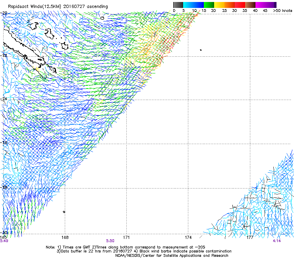Screen dimensions: 294x258
Task: Click the NOAA/NESDIS credit line
Action: tap(172, 256)
